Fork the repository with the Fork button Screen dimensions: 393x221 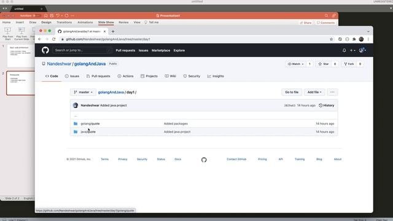pos(349,64)
